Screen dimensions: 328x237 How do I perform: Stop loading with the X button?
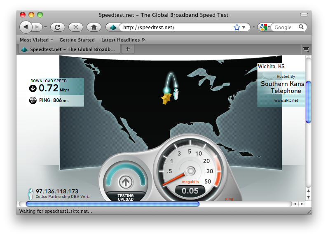(76, 27)
